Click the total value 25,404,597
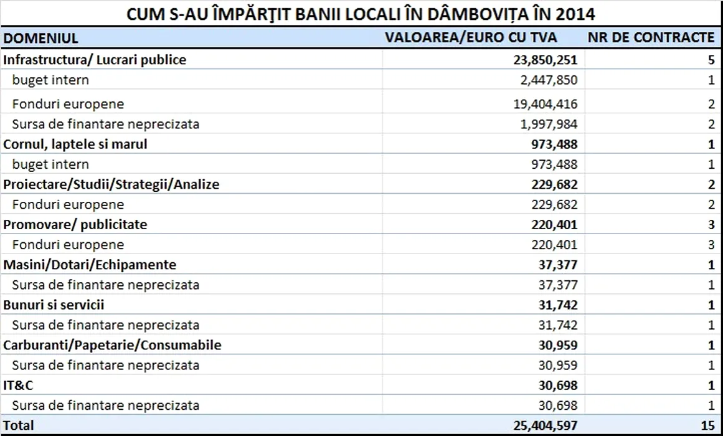The width and height of the screenshot is (723, 436). pyautogui.click(x=541, y=425)
